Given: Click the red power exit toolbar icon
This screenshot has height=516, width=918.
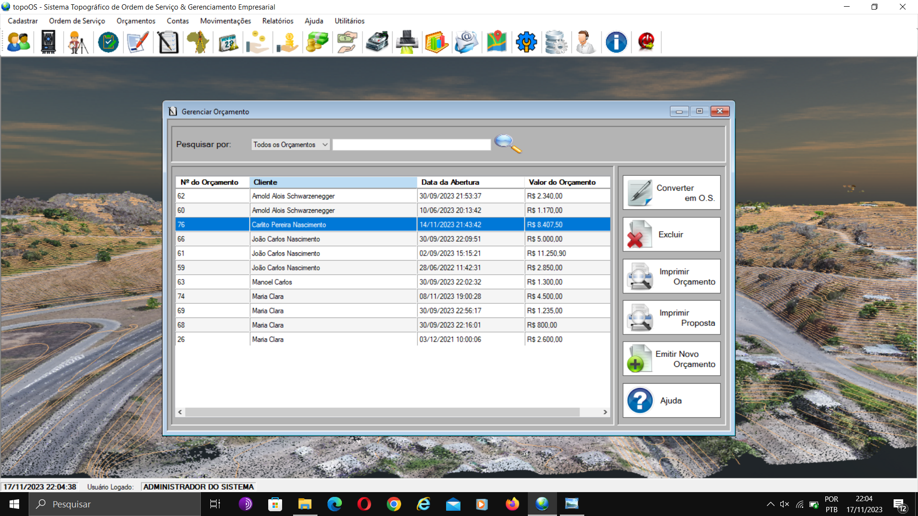Looking at the screenshot, I should pyautogui.click(x=646, y=42).
